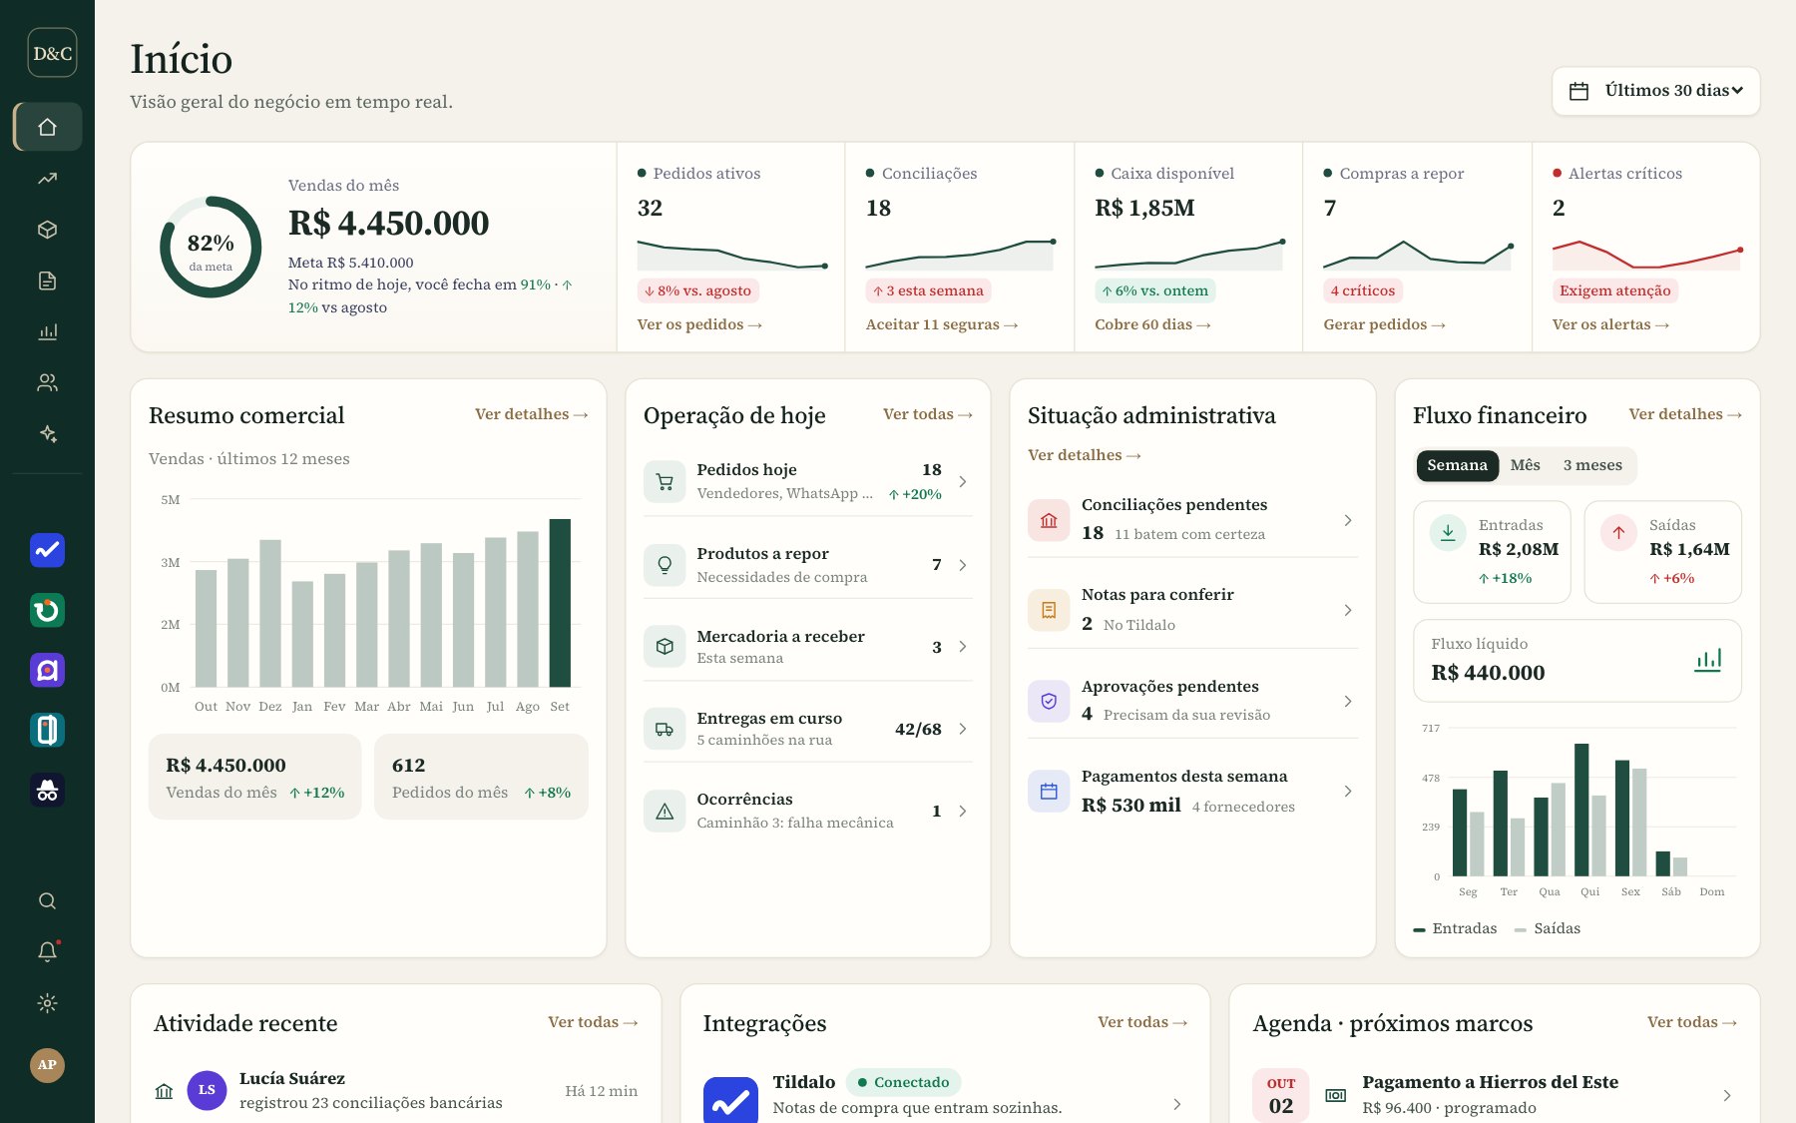Click Cobre 60 dias link
Image resolution: width=1796 pixels, height=1123 pixels.
coord(1152,324)
